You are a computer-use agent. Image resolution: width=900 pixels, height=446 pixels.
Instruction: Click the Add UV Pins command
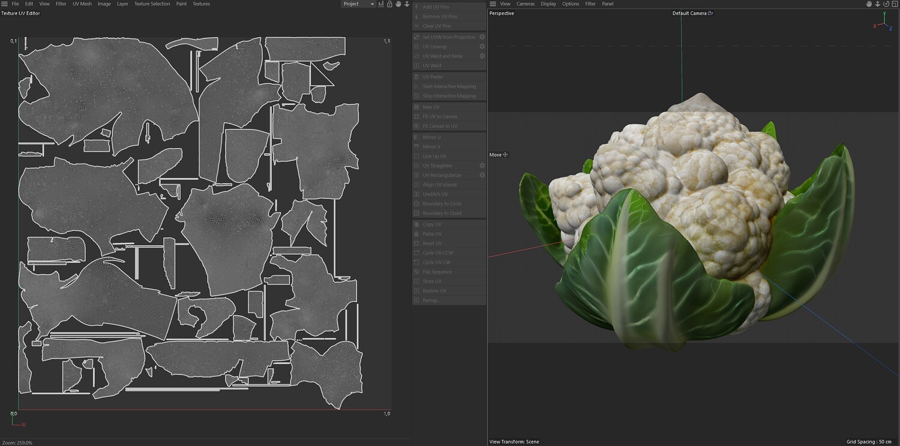(x=449, y=7)
